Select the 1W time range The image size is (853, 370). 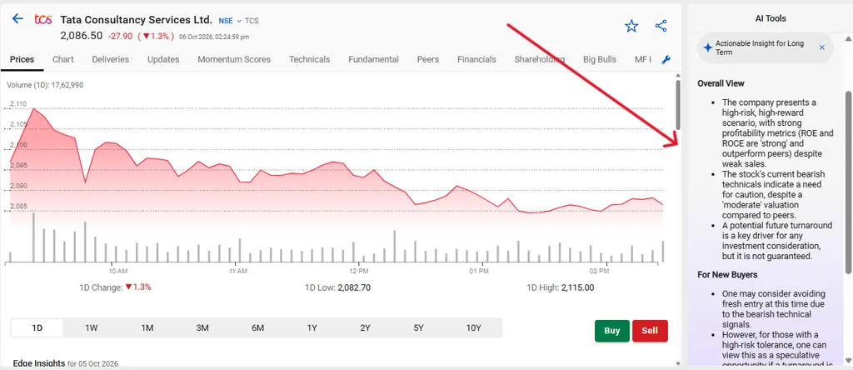[92, 328]
